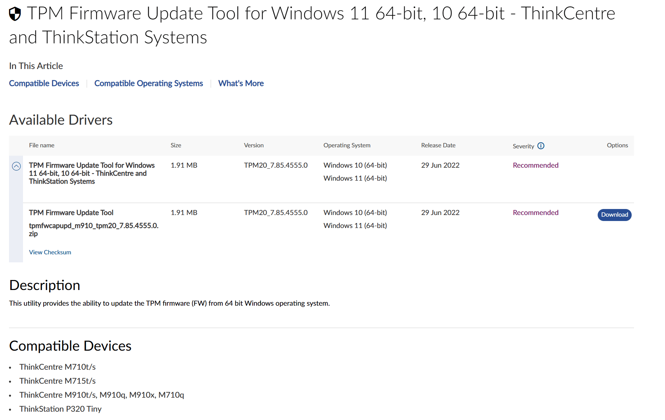
Task: Collapse the expanded driver row chevron
Action: 16,166
